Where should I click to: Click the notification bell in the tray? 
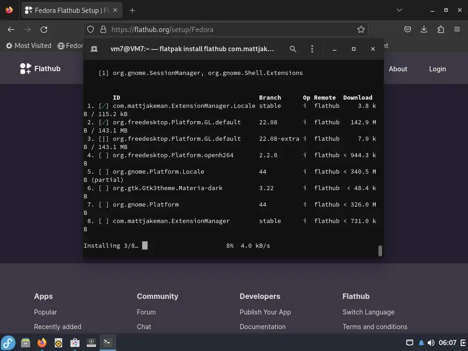(x=421, y=343)
